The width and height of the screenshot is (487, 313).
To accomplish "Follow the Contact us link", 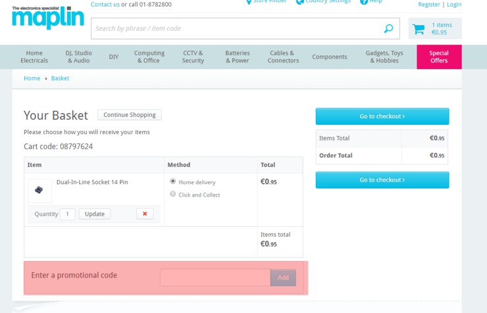I will point(105,5).
